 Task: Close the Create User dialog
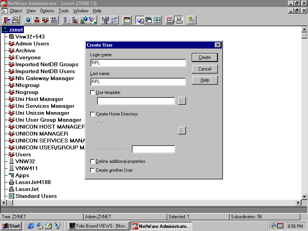click(218, 45)
